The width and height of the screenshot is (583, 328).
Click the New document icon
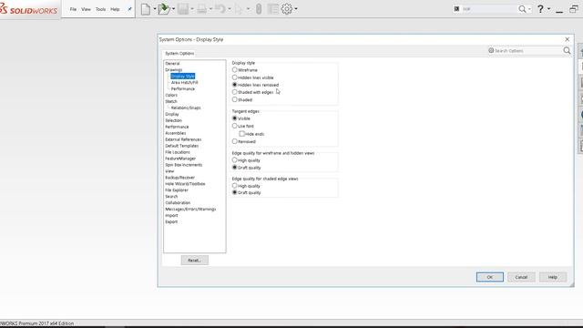[146, 9]
